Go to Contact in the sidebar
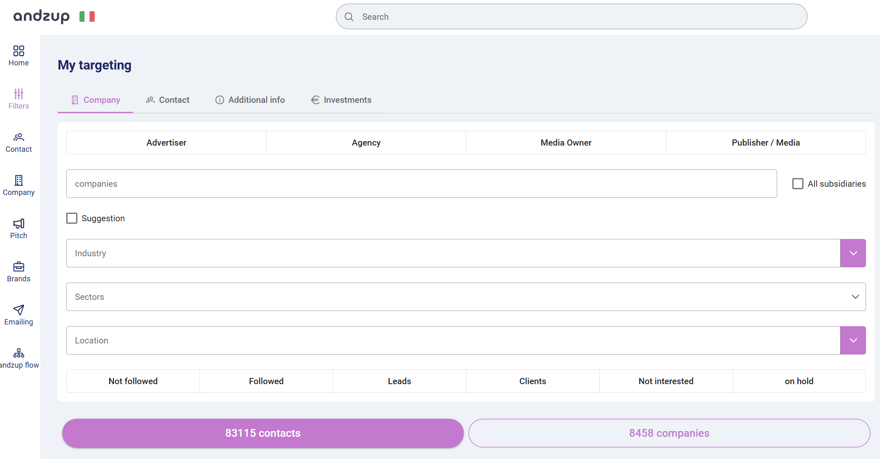Image resolution: width=880 pixels, height=459 pixels. click(x=19, y=142)
